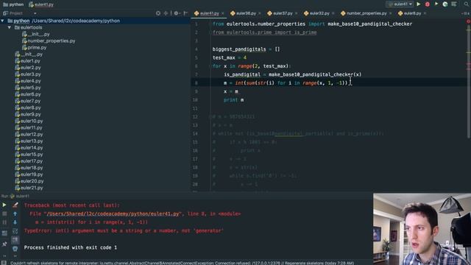471x265 pixels.
Task: Click scroll from source icon in Project panel
Action: pos(158,13)
